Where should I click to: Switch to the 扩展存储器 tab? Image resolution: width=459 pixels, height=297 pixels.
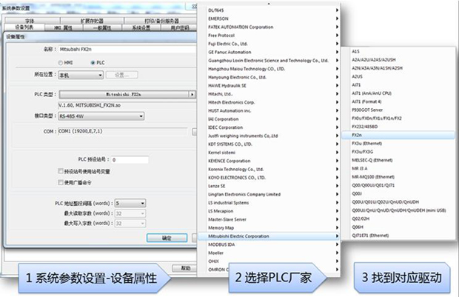click(92, 21)
